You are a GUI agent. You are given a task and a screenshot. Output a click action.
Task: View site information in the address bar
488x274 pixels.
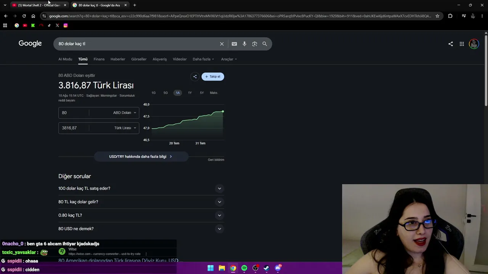point(44,16)
